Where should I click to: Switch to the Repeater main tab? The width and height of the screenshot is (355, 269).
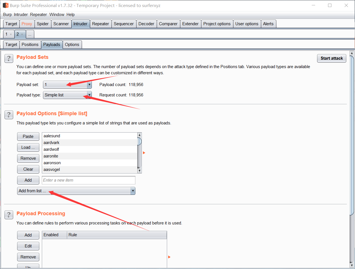pos(101,24)
